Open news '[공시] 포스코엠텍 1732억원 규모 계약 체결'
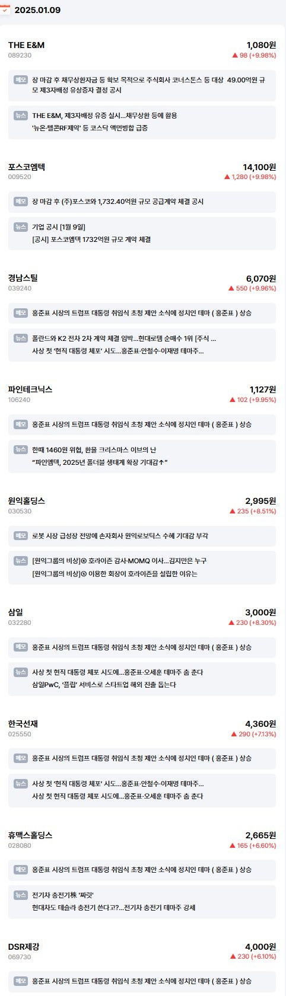The height and width of the screenshot is (996, 286). coord(91,240)
